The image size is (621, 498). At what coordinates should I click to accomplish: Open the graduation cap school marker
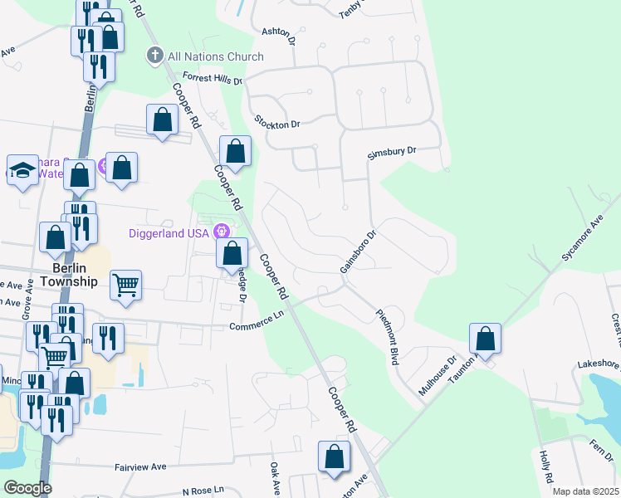22,172
